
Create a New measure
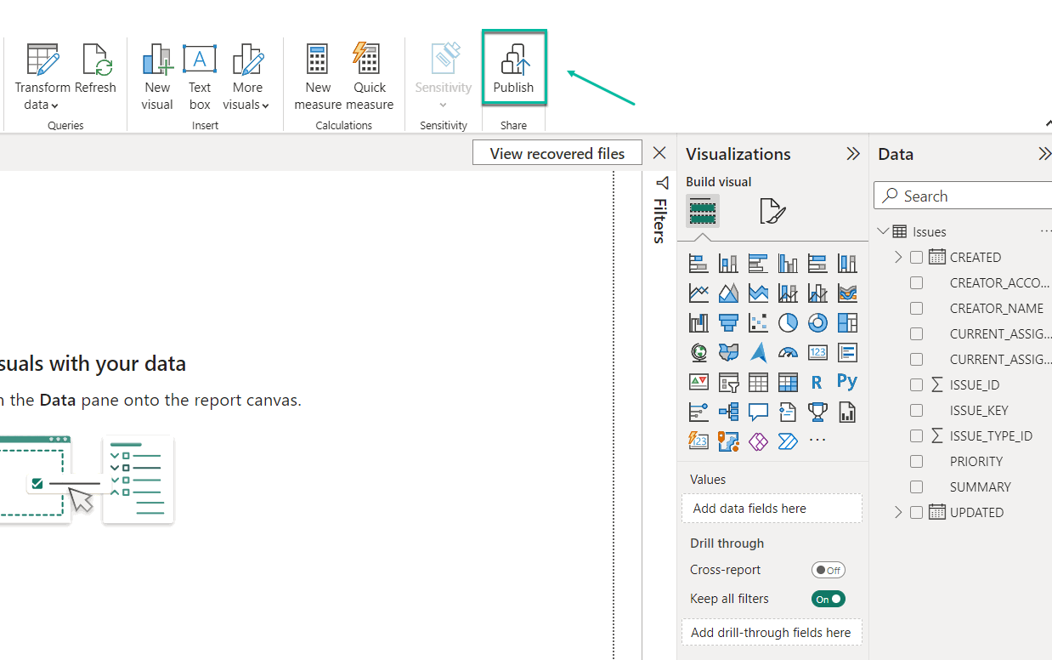317,78
